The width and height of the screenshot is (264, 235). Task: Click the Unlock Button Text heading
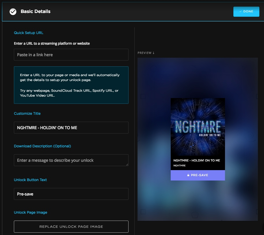pos(30,180)
